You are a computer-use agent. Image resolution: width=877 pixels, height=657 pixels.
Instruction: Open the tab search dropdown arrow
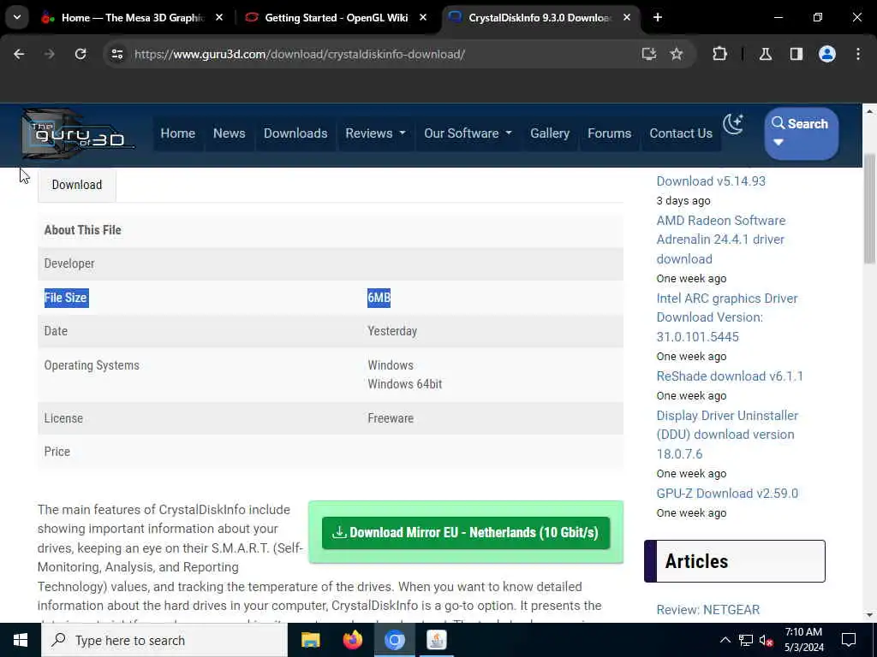[x=17, y=17]
